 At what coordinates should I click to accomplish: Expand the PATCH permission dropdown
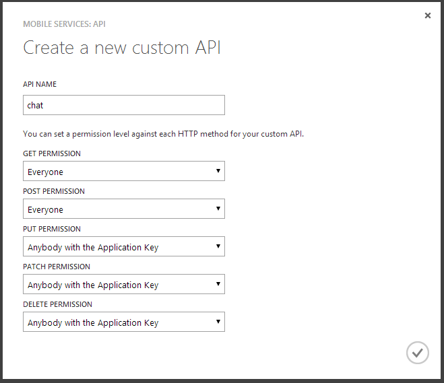[123, 285]
